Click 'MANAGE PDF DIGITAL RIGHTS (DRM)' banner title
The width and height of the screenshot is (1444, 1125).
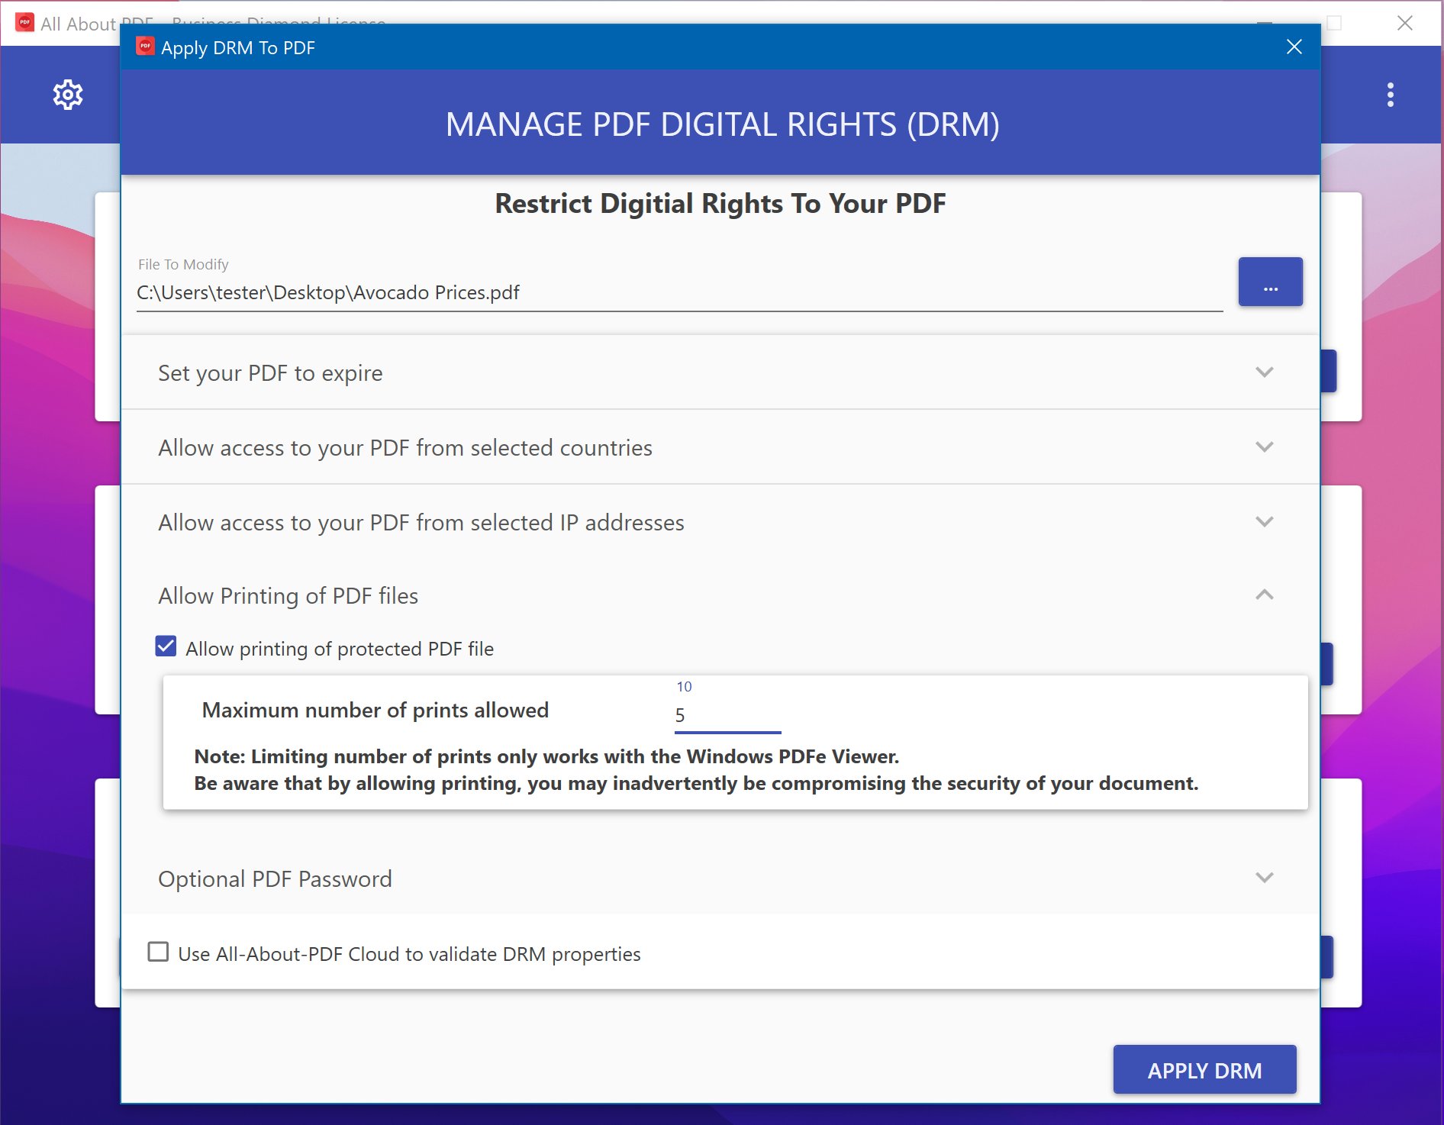tap(722, 124)
